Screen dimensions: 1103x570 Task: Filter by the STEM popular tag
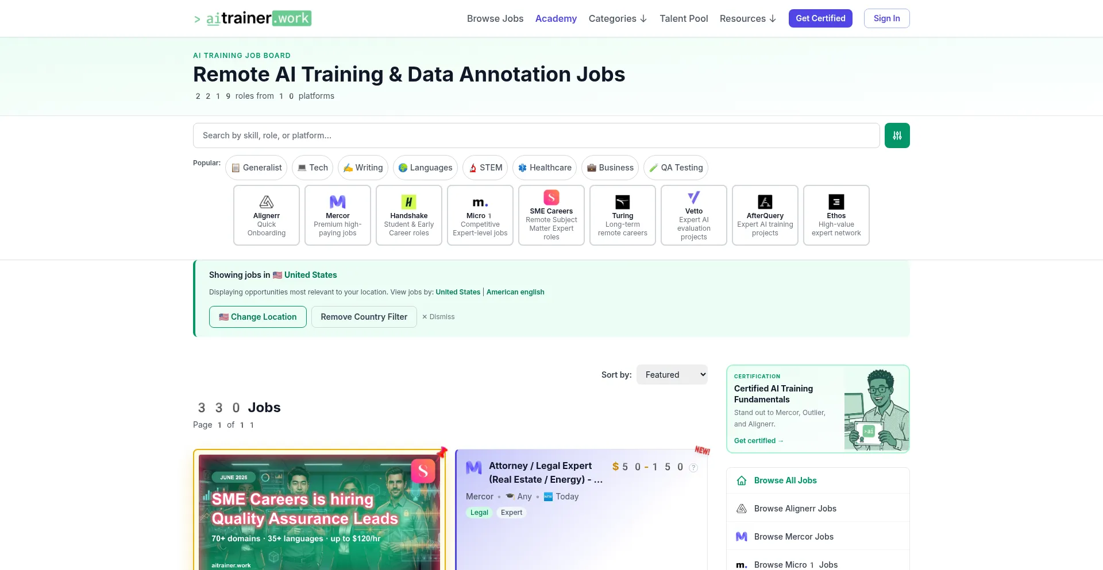tap(485, 168)
